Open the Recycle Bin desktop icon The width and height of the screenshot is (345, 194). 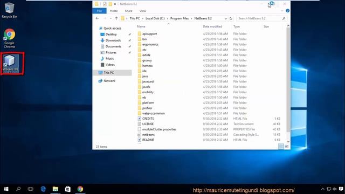pyautogui.click(x=9, y=10)
